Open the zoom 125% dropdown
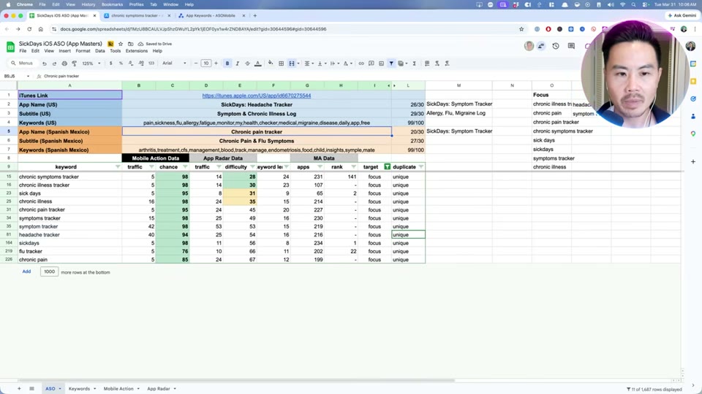This screenshot has height=394, width=702. tap(91, 63)
